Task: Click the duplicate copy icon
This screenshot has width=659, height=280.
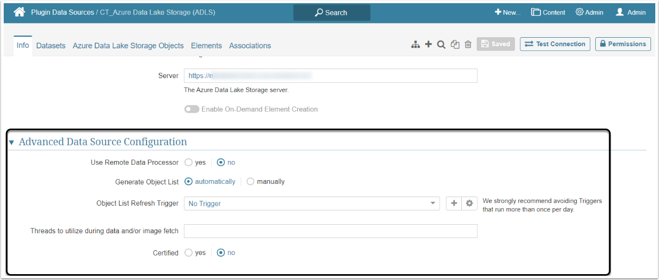Action: pos(455,45)
